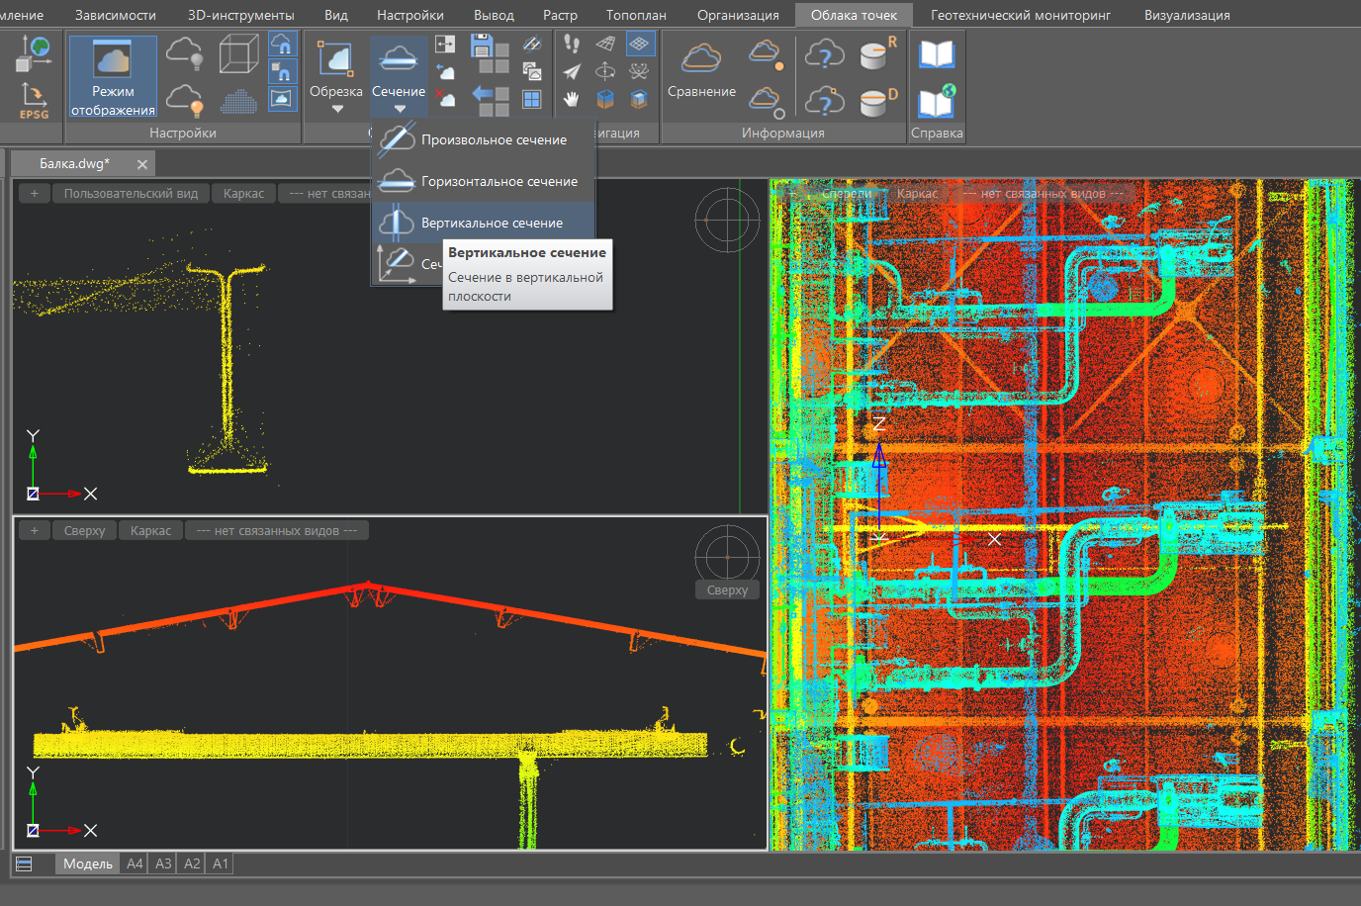Expand the Обрезка dropdown arrow

coord(336,109)
